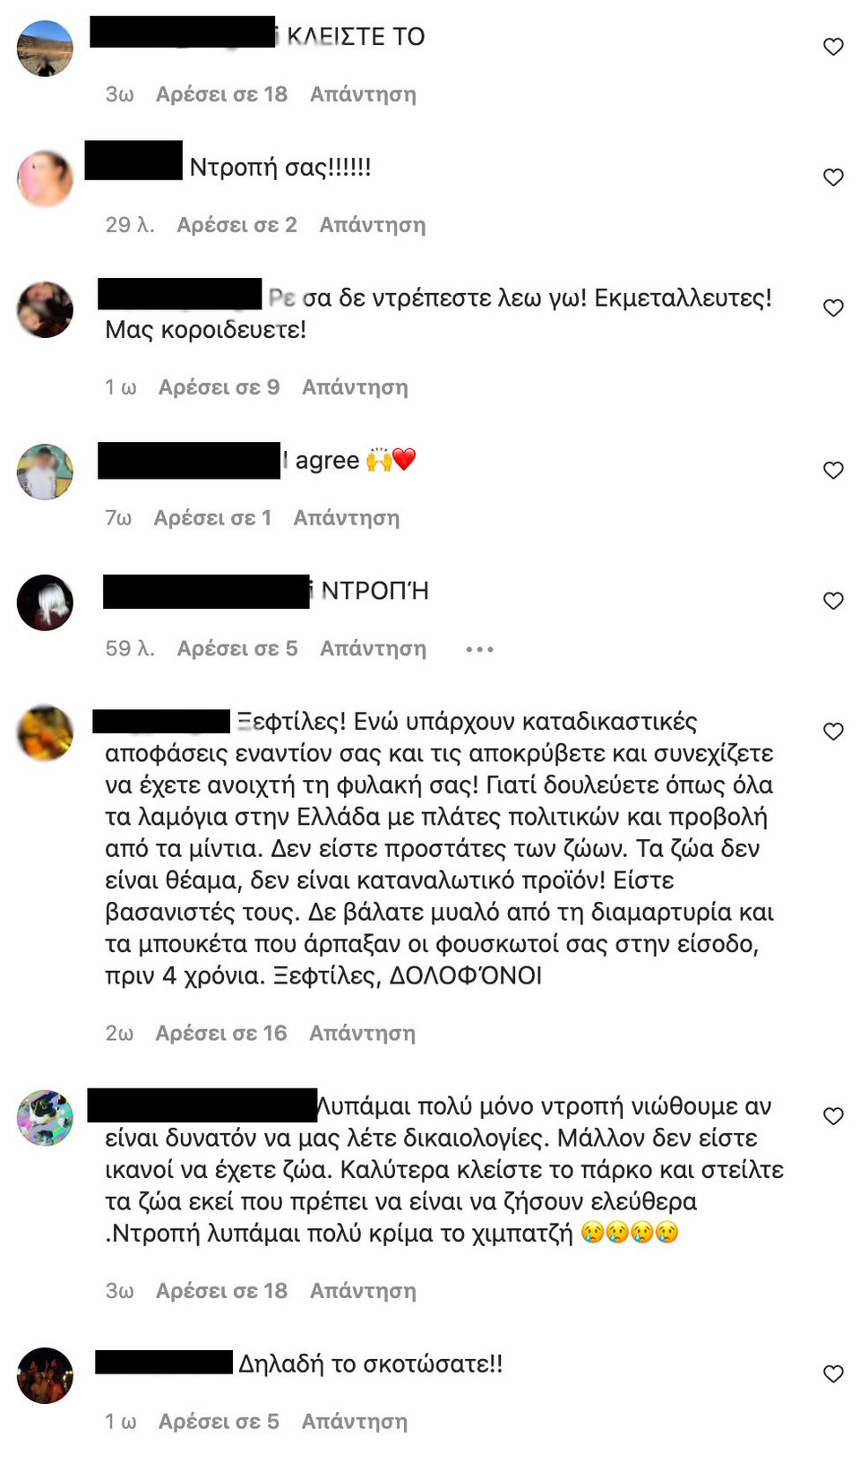View likes 'Αρέσει σε 16' on Ξεφτίλες comment
860x1464 pixels.
point(221,1034)
